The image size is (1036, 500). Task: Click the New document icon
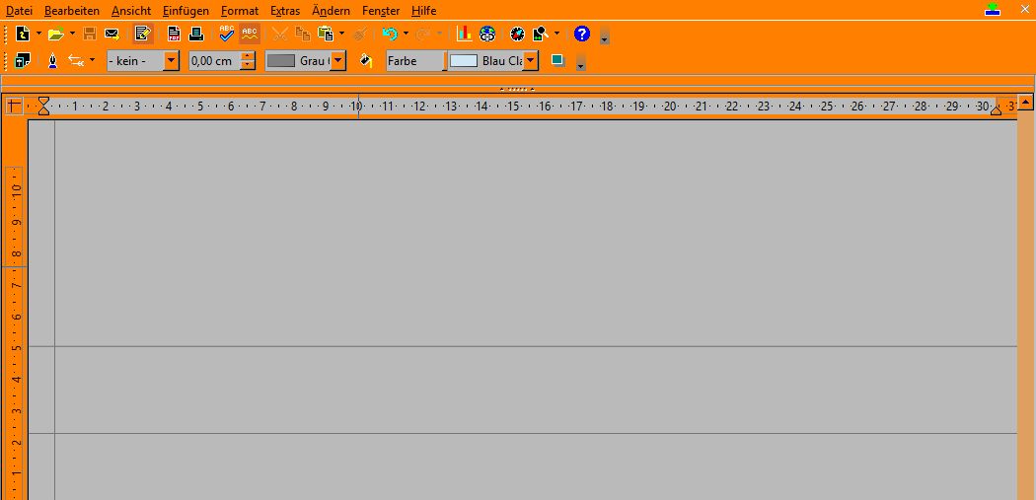(22, 34)
